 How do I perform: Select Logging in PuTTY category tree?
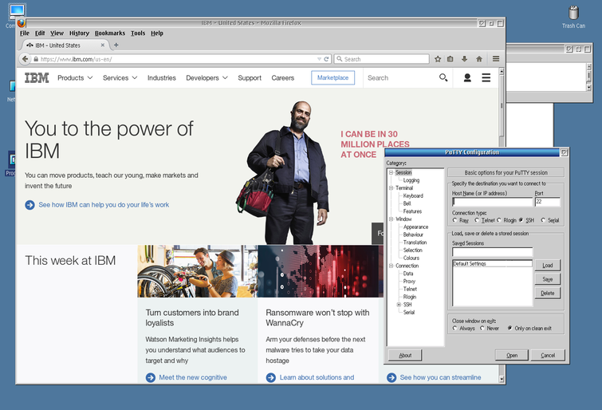pos(411,180)
